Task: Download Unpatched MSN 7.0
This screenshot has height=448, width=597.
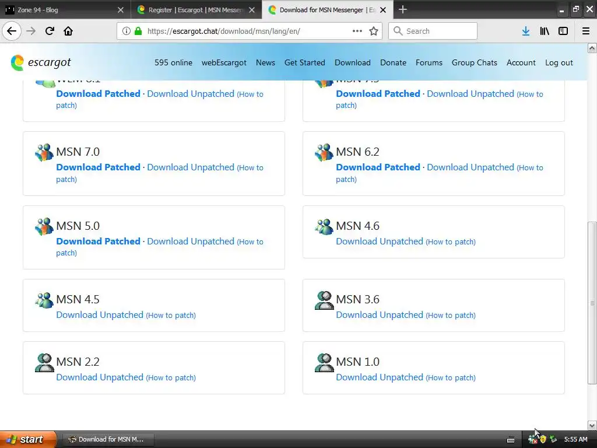Action: 191,167
